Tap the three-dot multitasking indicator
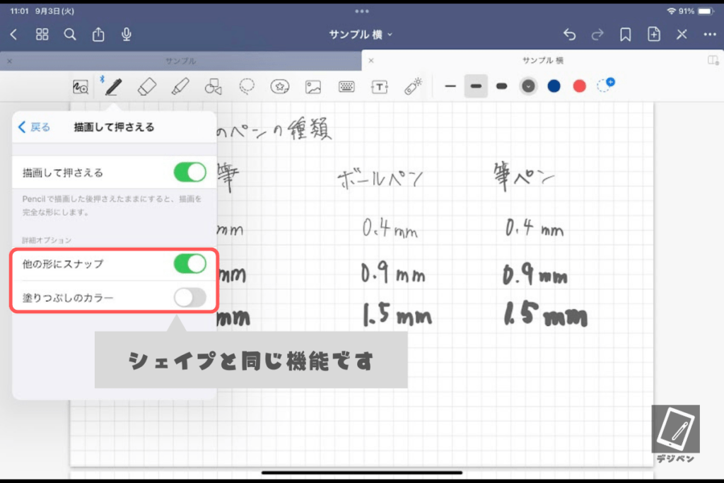 (x=362, y=11)
